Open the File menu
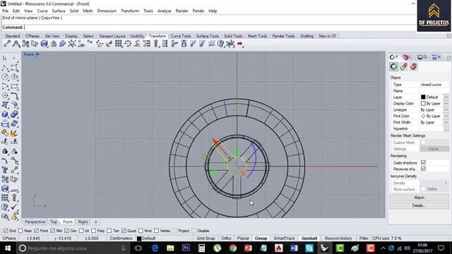Viewport: 452px width, 254px height. 5,11
